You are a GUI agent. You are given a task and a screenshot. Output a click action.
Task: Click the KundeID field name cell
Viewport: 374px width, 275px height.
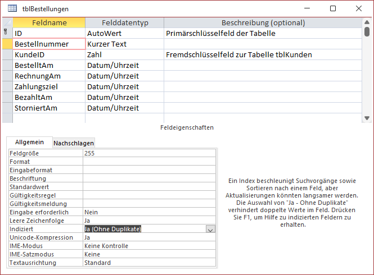(49, 55)
